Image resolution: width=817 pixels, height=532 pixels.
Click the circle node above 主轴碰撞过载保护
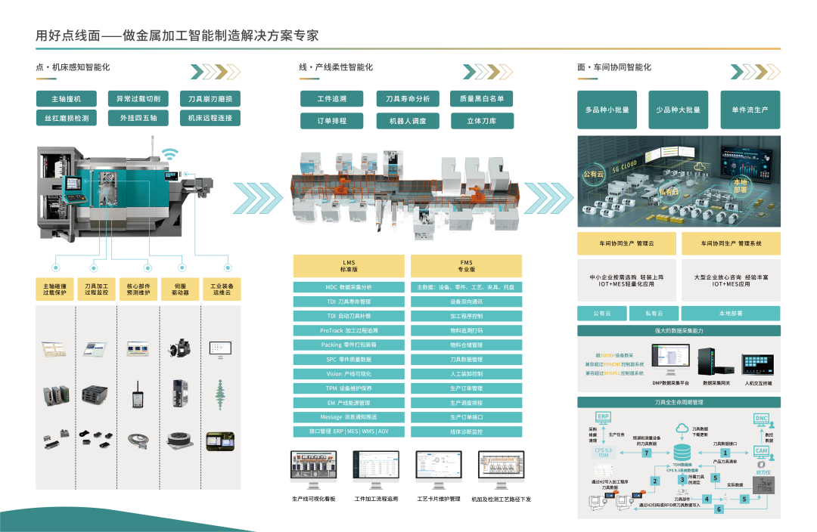pos(55,268)
